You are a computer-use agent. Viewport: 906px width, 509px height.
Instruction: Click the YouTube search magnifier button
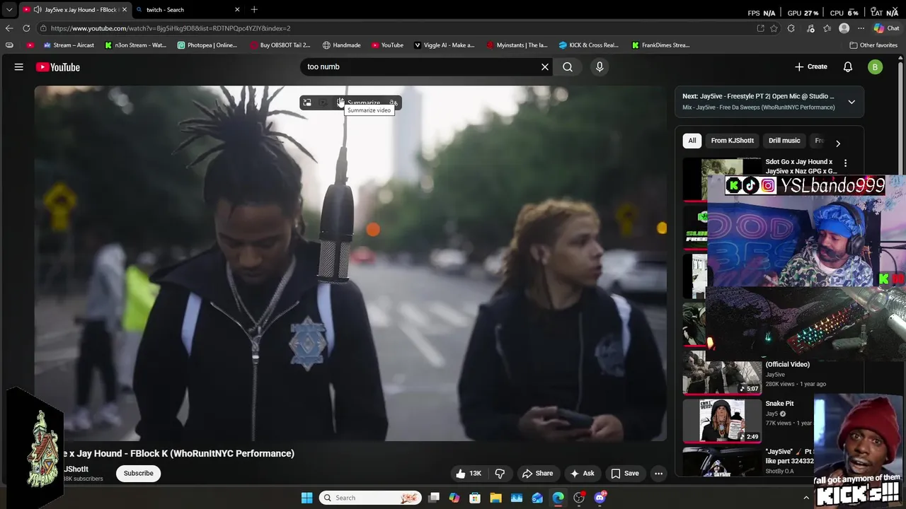point(568,66)
